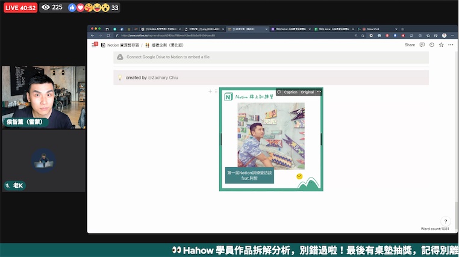This screenshot has width=459, height=257.
Task: Click 侯智薰（雷蒙）webcam video tile
Action: click(43, 98)
